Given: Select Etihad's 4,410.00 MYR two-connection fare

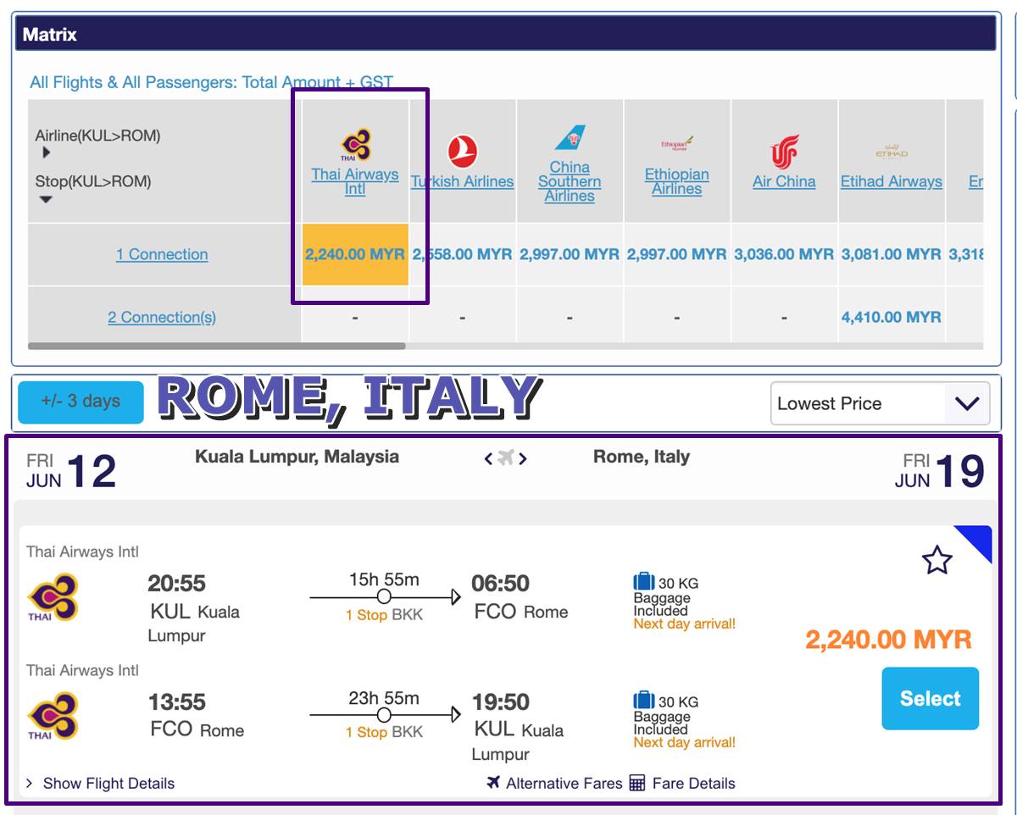Looking at the screenshot, I should pyautogui.click(x=892, y=317).
